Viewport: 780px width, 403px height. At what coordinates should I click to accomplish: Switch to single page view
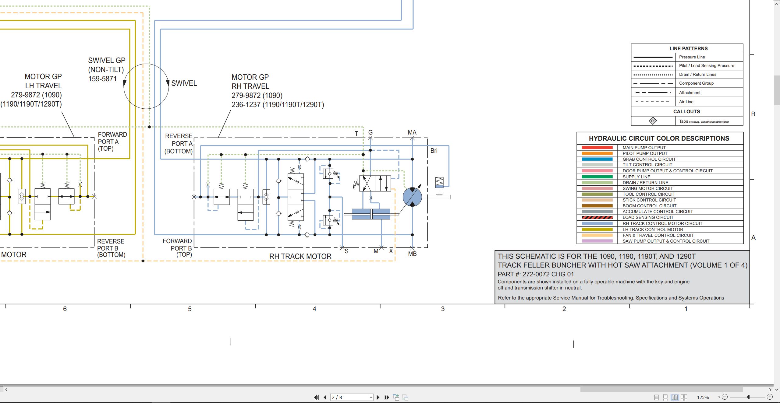coord(657,397)
